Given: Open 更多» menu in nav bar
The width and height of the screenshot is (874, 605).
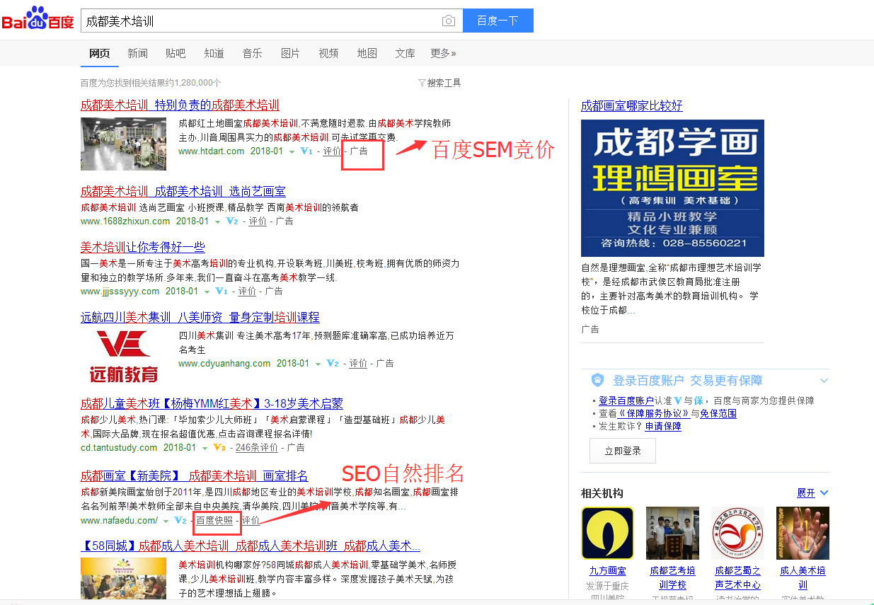Looking at the screenshot, I should tap(443, 54).
